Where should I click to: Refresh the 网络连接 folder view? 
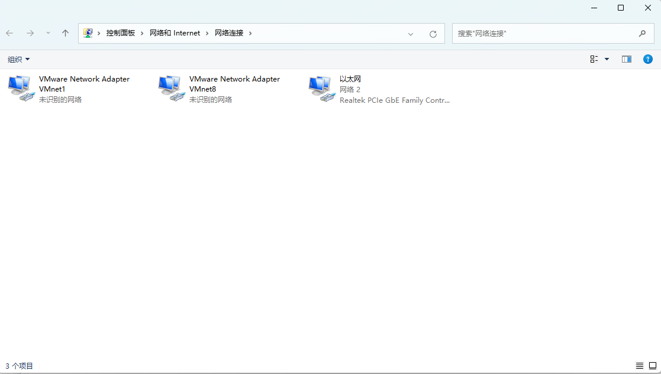(x=433, y=33)
